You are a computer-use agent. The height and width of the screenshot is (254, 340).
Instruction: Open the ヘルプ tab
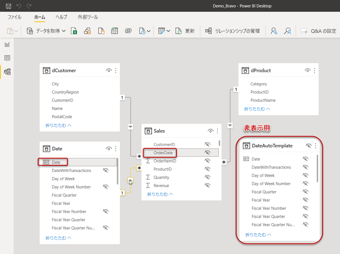pos(61,17)
